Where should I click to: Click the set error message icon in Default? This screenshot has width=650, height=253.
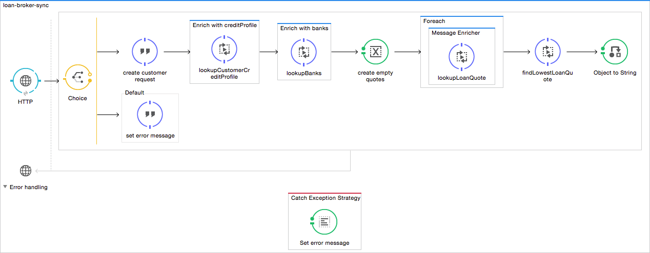pyautogui.click(x=150, y=114)
